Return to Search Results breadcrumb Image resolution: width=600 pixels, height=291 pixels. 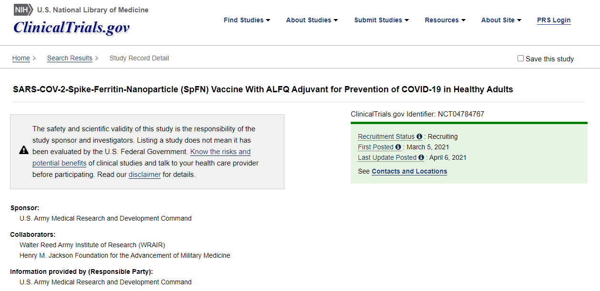(70, 58)
